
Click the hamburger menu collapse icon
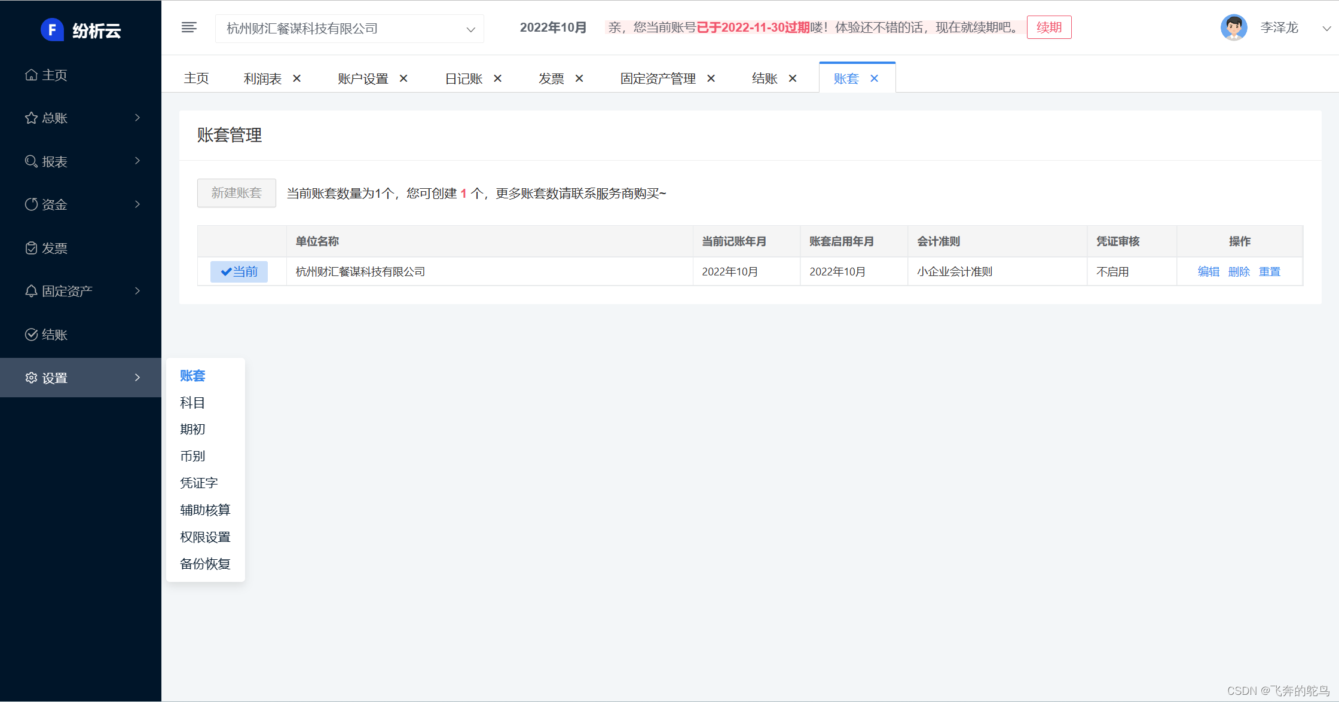[x=189, y=27]
